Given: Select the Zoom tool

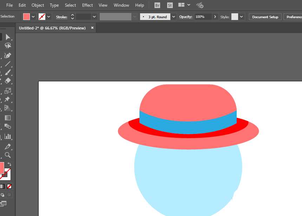Looking at the screenshot, I should tap(7, 155).
